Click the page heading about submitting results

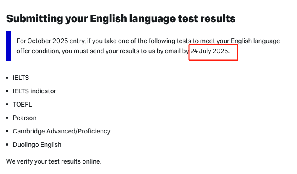tap(121, 19)
